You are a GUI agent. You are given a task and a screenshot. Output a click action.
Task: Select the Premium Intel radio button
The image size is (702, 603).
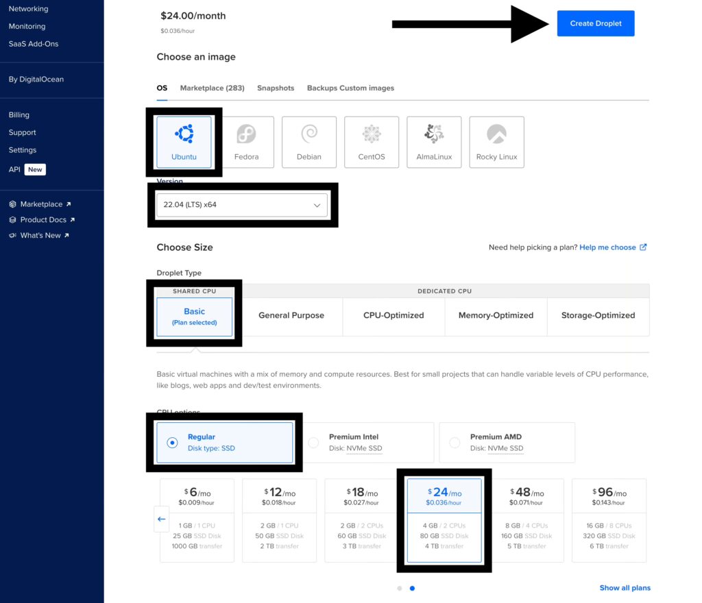[313, 443]
